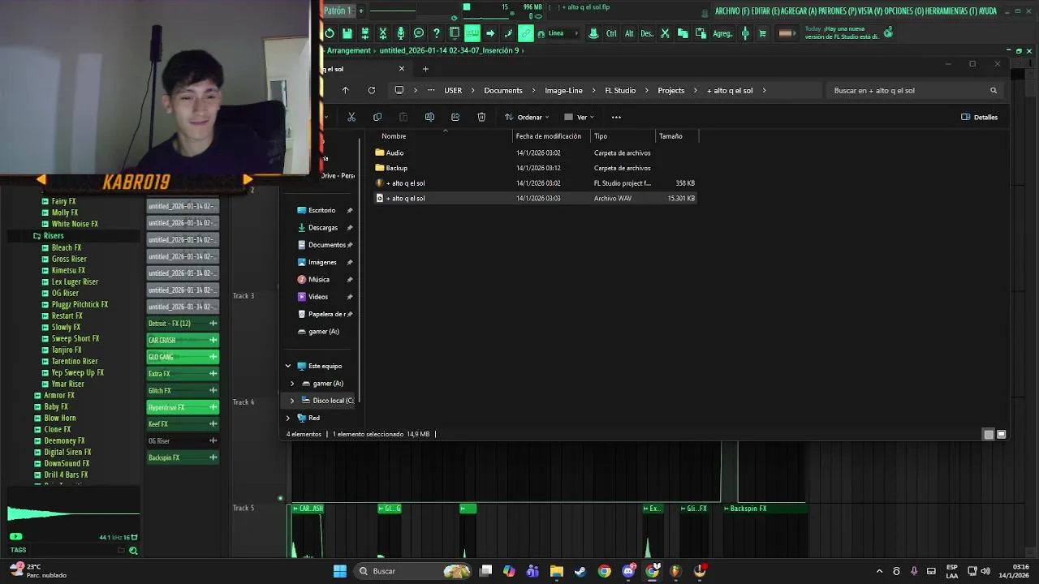
Task: Toggle the Alt key button in FL toolbar
Action: (629, 33)
